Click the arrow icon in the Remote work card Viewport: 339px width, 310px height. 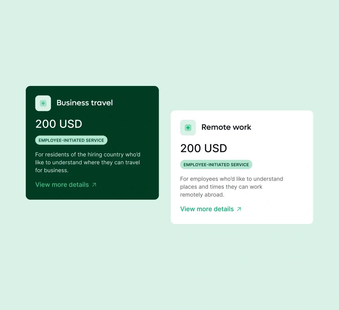[239, 209]
